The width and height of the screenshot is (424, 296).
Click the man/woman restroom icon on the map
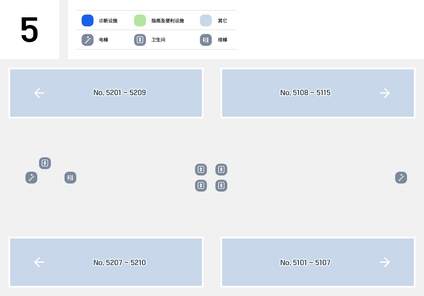(70, 178)
